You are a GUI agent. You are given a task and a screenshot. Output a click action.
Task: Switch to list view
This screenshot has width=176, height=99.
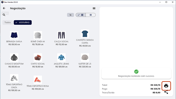point(91,15)
